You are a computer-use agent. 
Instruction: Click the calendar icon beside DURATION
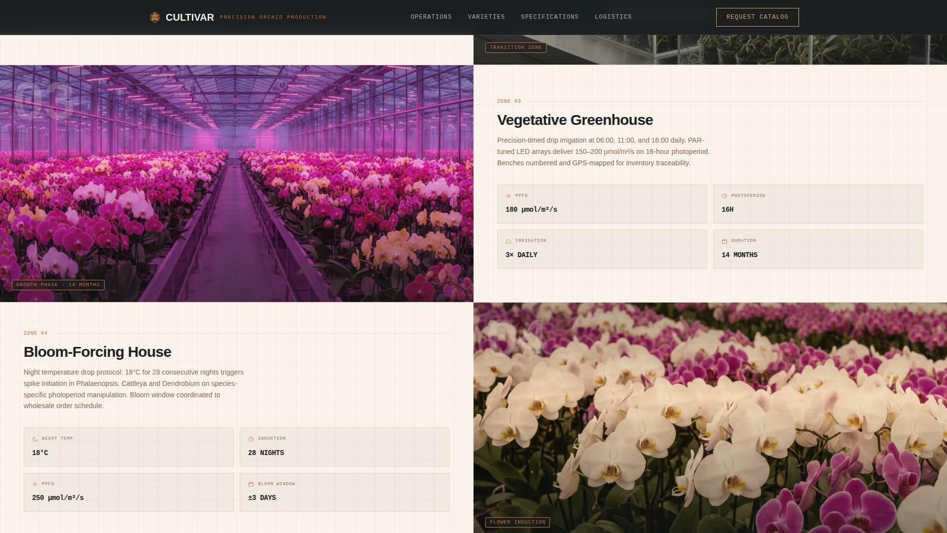724,240
